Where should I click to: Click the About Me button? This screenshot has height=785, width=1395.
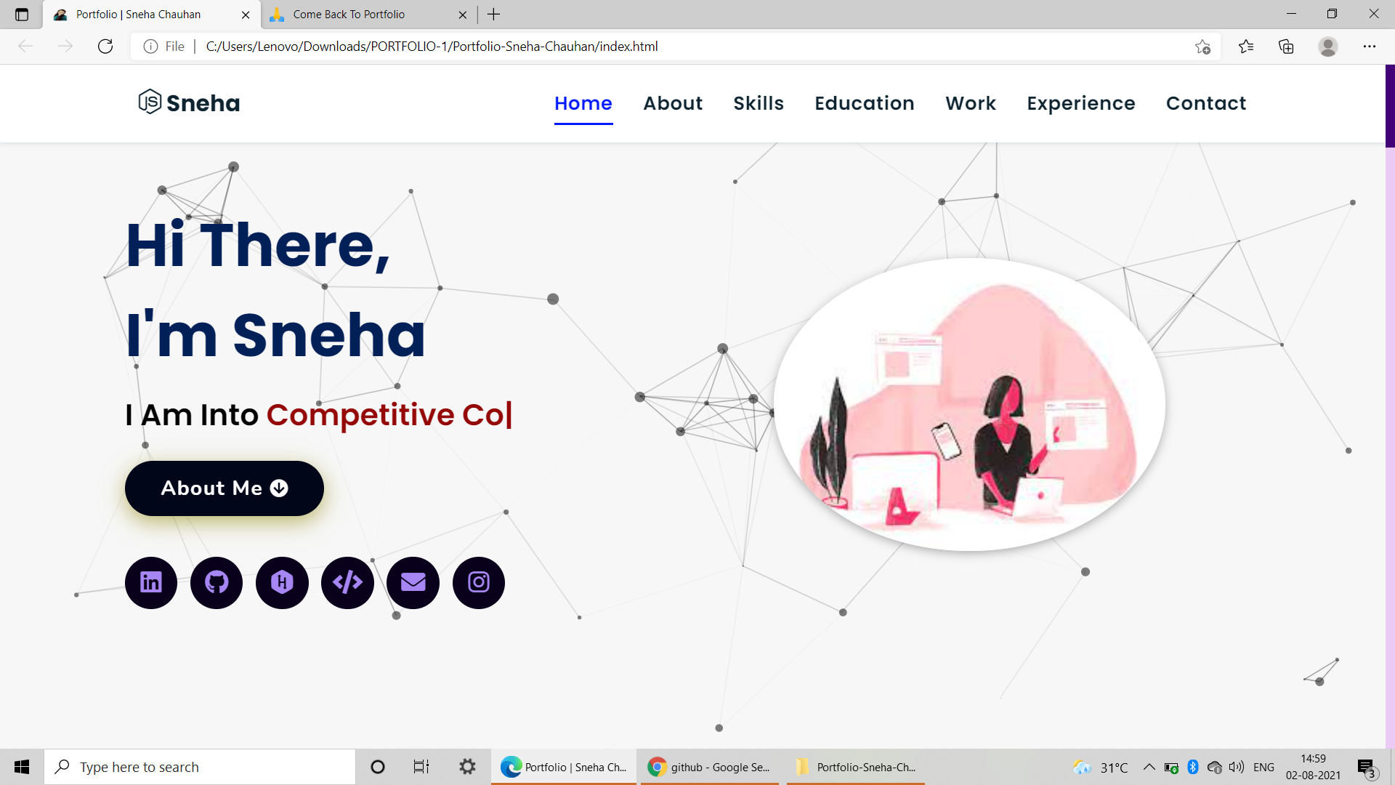(x=224, y=488)
